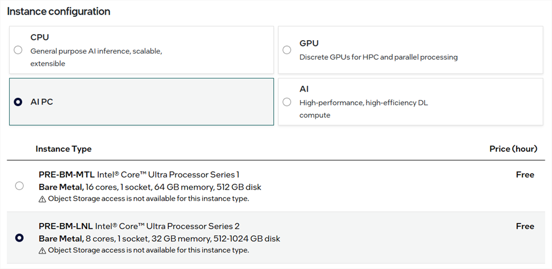This screenshot has height=269, width=552.
Task: Select the GPU radio button
Action: (x=287, y=50)
